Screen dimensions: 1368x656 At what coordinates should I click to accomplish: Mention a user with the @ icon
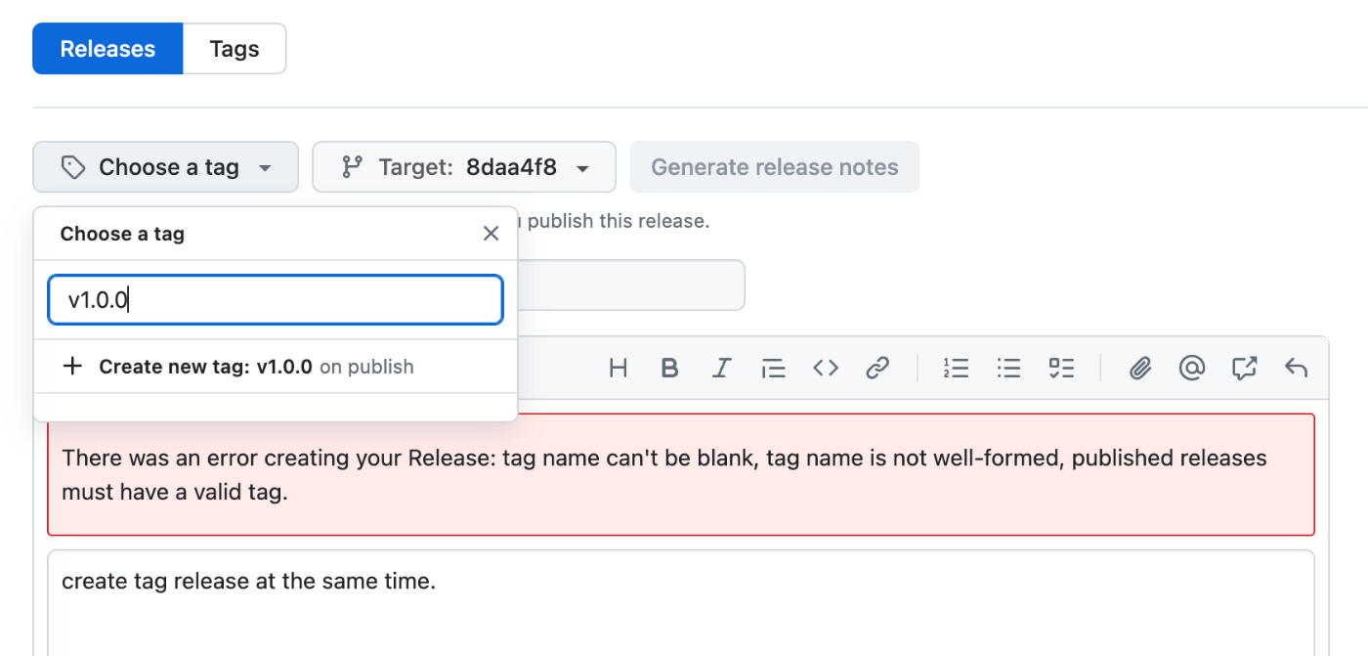1191,368
